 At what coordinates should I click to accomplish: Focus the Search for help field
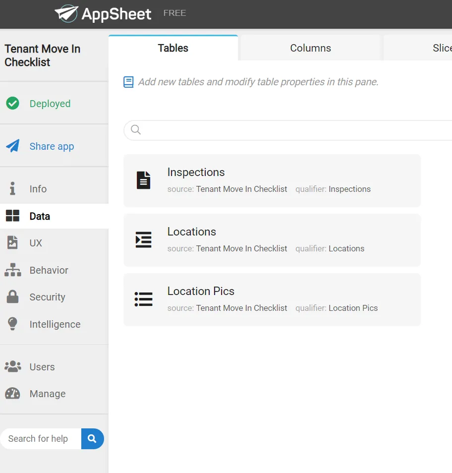tap(41, 439)
